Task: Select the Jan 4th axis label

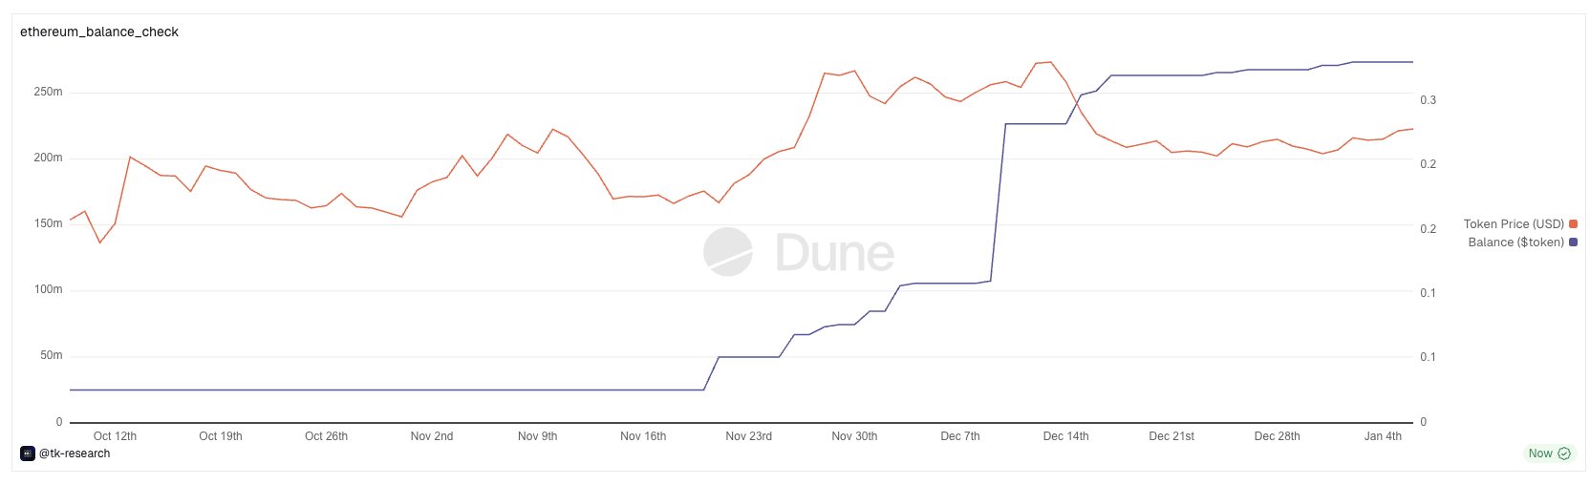Action: pyautogui.click(x=1383, y=436)
